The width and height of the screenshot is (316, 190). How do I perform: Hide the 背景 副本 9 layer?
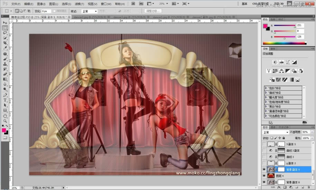click(x=265, y=169)
